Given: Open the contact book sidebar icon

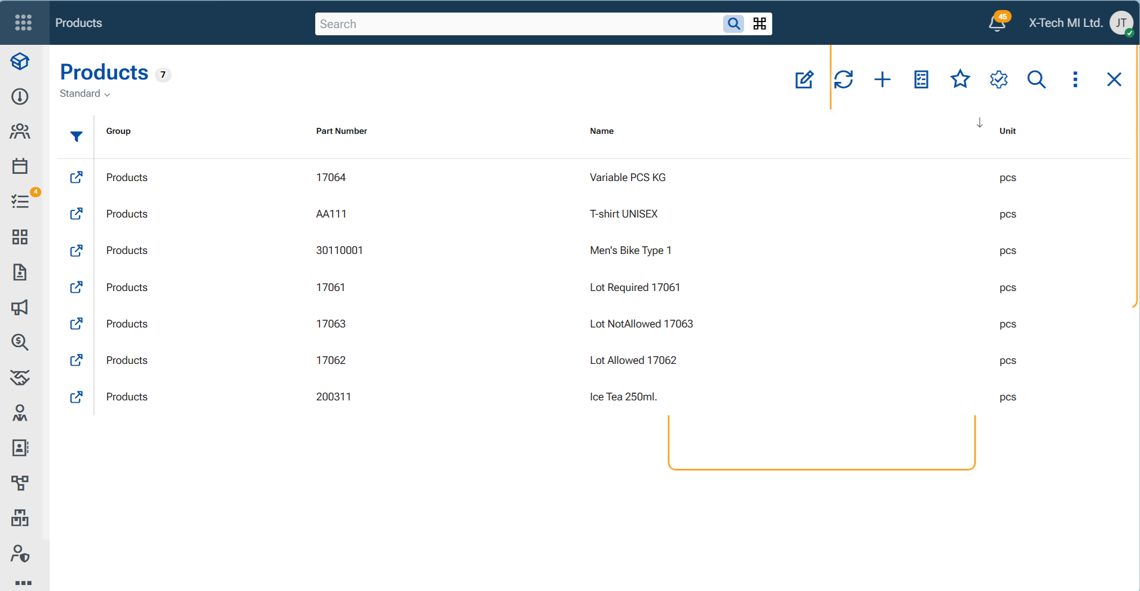Looking at the screenshot, I should click(20, 448).
